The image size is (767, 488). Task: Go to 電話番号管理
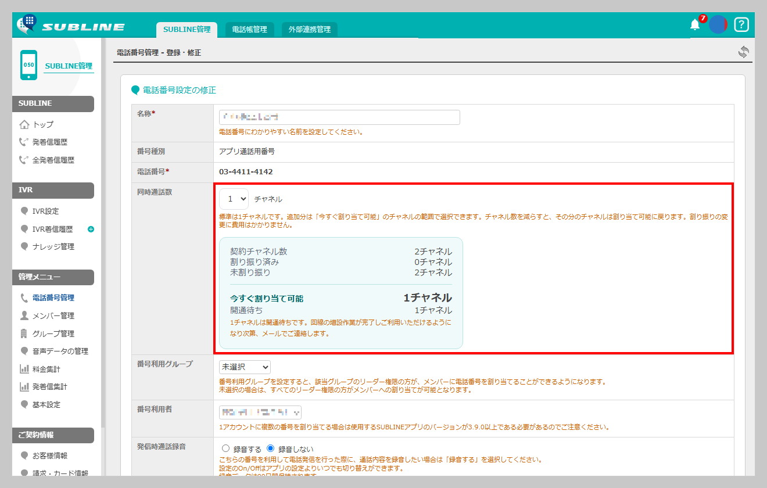coord(53,297)
